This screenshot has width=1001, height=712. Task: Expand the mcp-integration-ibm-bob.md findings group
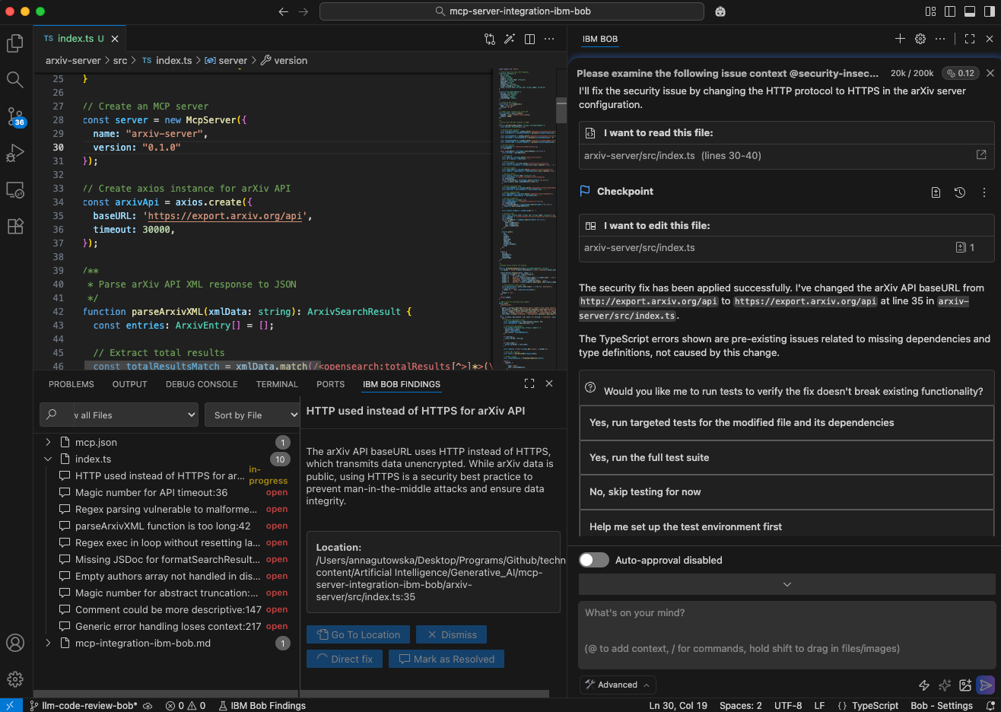tap(48, 643)
